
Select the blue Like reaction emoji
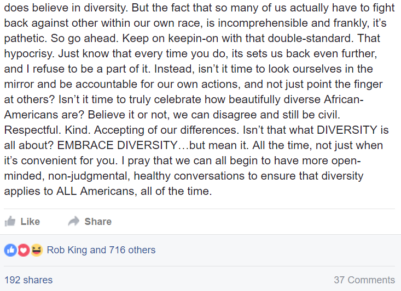tap(10, 250)
